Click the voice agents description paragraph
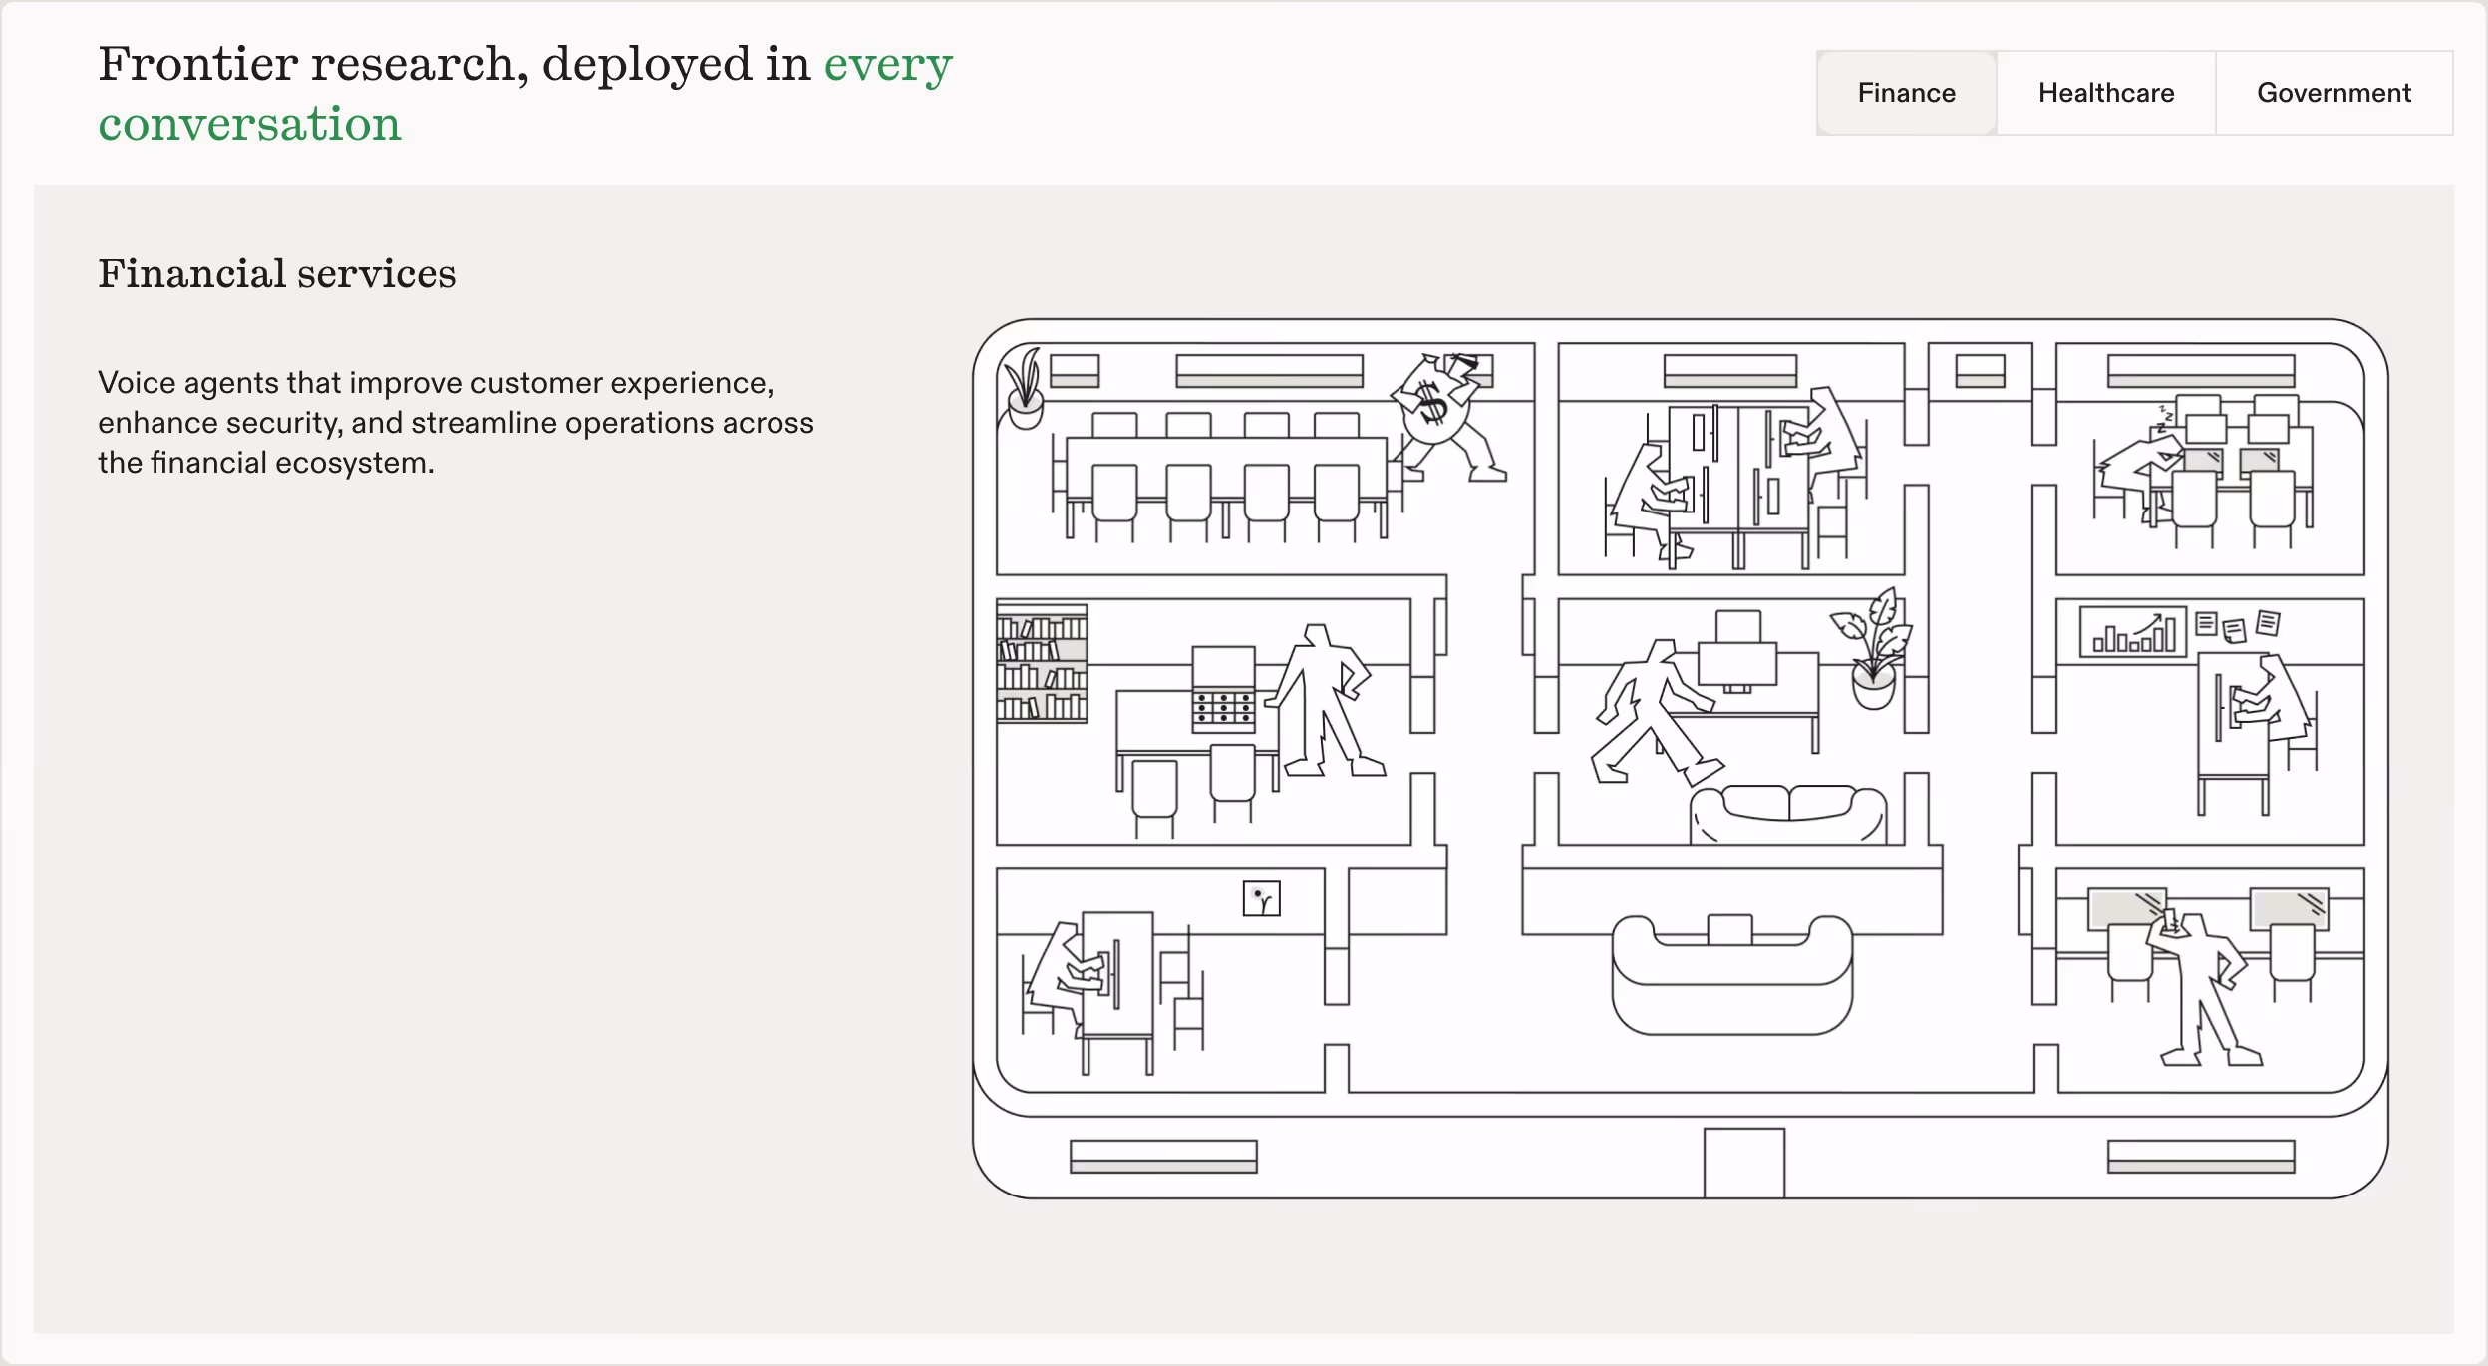 click(x=456, y=423)
